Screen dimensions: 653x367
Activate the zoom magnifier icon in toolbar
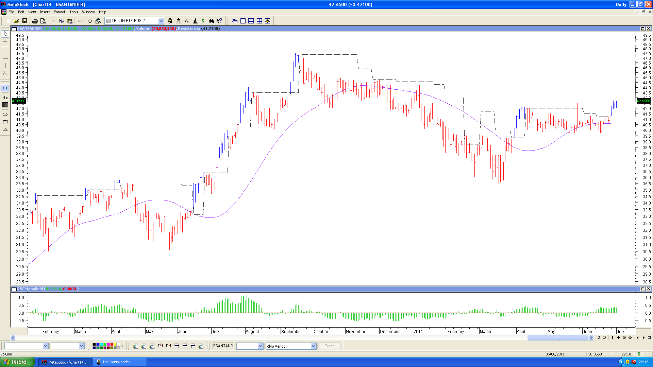pos(98,21)
